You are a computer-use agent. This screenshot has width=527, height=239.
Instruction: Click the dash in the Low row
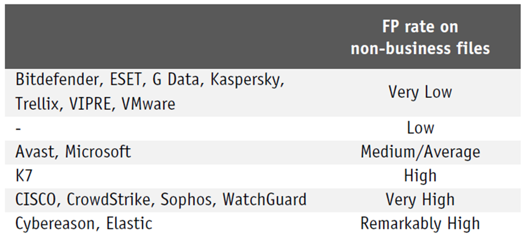(x=18, y=129)
